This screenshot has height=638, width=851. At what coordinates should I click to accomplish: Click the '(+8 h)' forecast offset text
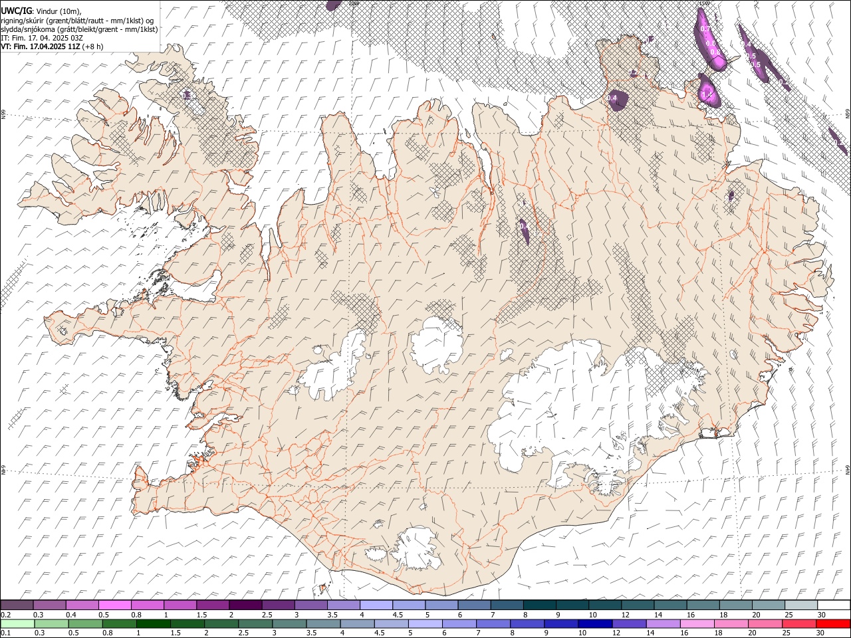point(92,47)
